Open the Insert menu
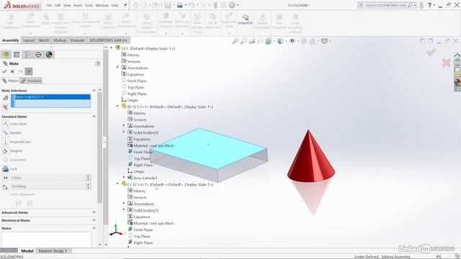This screenshot has width=461, height=259. (78, 5)
